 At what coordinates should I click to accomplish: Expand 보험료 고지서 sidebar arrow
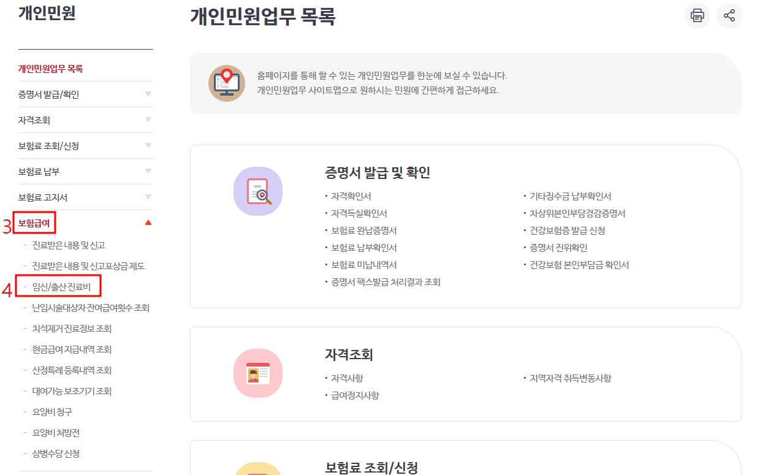[148, 197]
